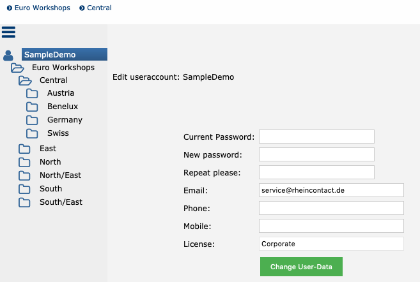Click the North/East folder icon

pyautogui.click(x=25, y=175)
